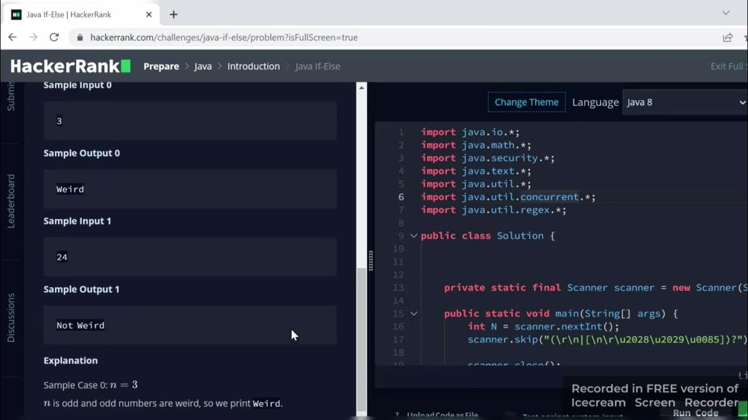
Task: Click the Sample Input 1 heading
Action: pyautogui.click(x=77, y=221)
